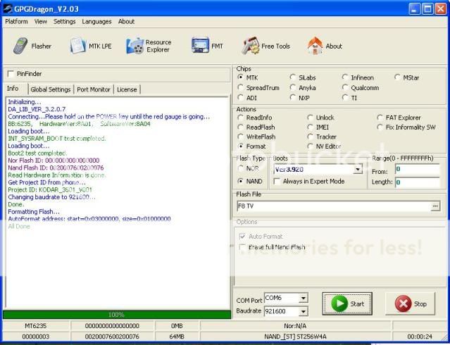This screenshot has height=345, width=450.
Task: Open the Platform menu
Action: [16, 22]
